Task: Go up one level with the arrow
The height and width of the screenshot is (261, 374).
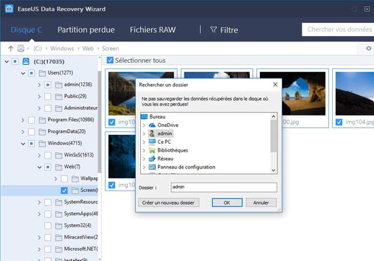Action: coord(11,48)
